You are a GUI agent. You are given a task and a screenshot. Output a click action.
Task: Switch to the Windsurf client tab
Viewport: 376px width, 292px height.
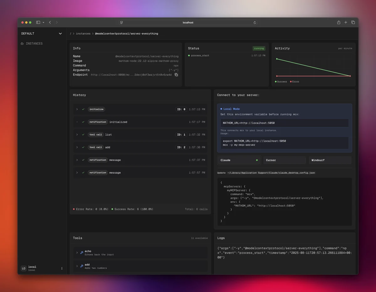(330, 160)
